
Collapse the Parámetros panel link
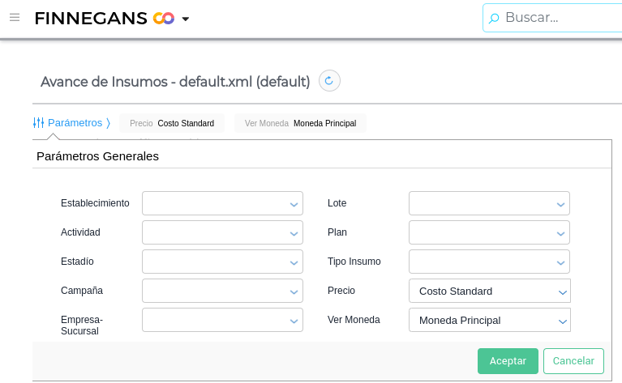[75, 123]
